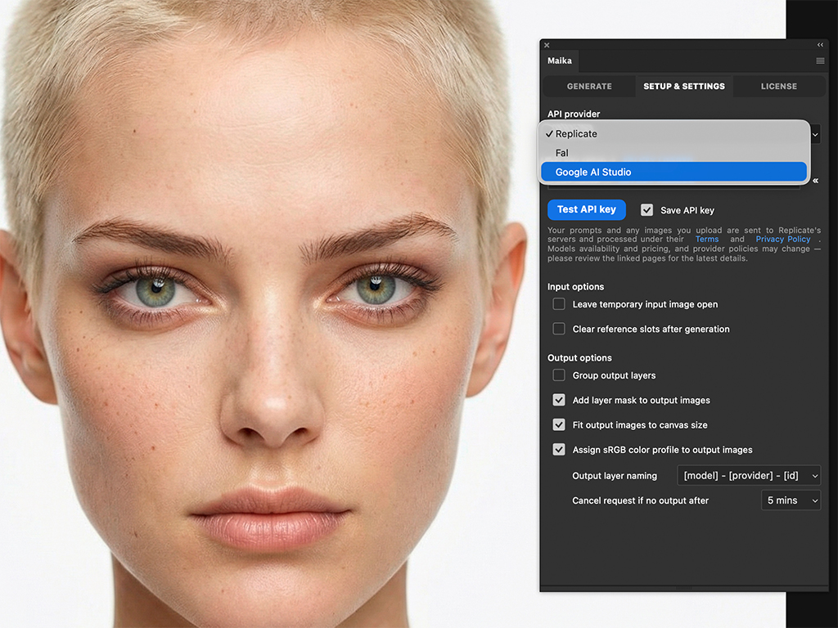The width and height of the screenshot is (838, 628).
Task: Choose Fal from the provider list
Action: click(x=562, y=153)
